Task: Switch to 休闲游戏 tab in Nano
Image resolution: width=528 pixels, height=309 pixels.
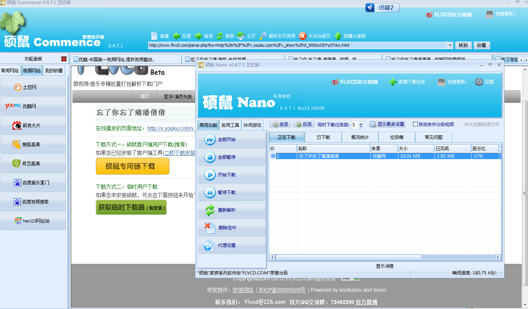Action: tap(252, 125)
